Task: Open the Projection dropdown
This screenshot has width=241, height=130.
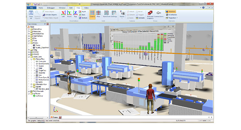Action: coord(172,18)
